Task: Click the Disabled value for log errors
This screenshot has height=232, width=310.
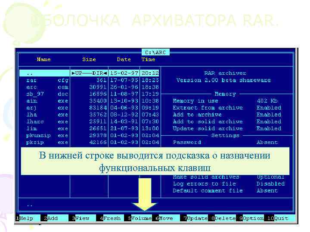Action: click(x=271, y=184)
